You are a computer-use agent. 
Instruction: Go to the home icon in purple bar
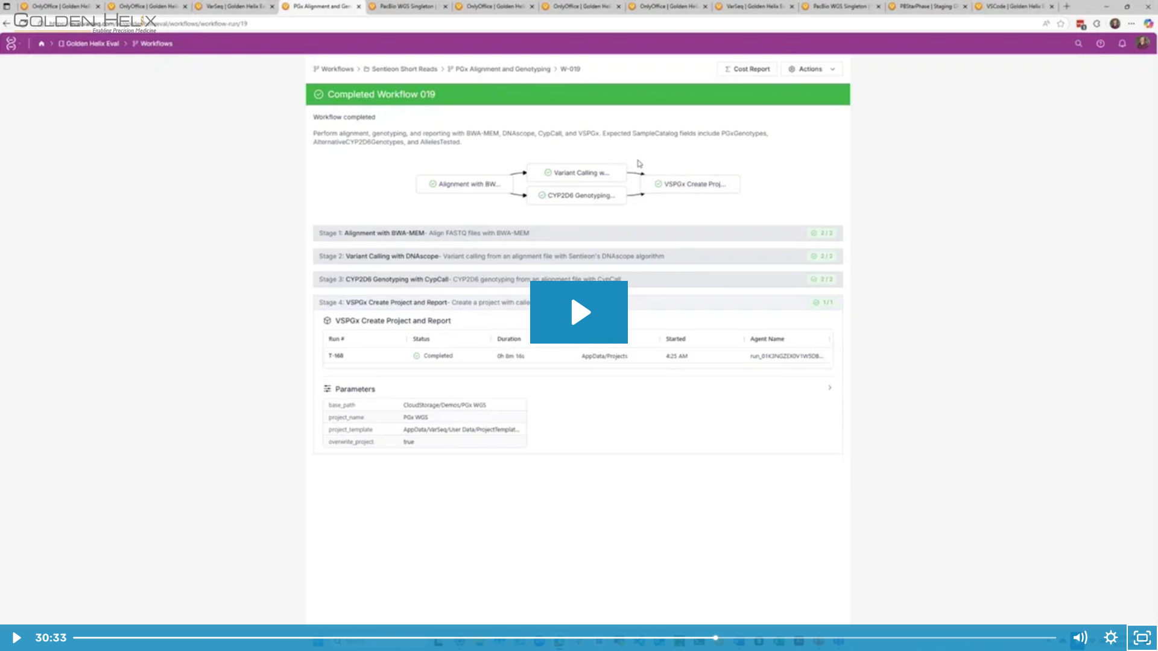(41, 43)
